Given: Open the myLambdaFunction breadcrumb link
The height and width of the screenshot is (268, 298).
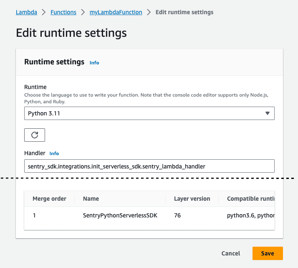Looking at the screenshot, I should click(x=116, y=12).
